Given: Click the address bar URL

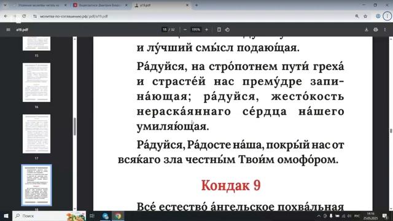Looking at the screenshot, I should pyautogui.click(x=74, y=17).
